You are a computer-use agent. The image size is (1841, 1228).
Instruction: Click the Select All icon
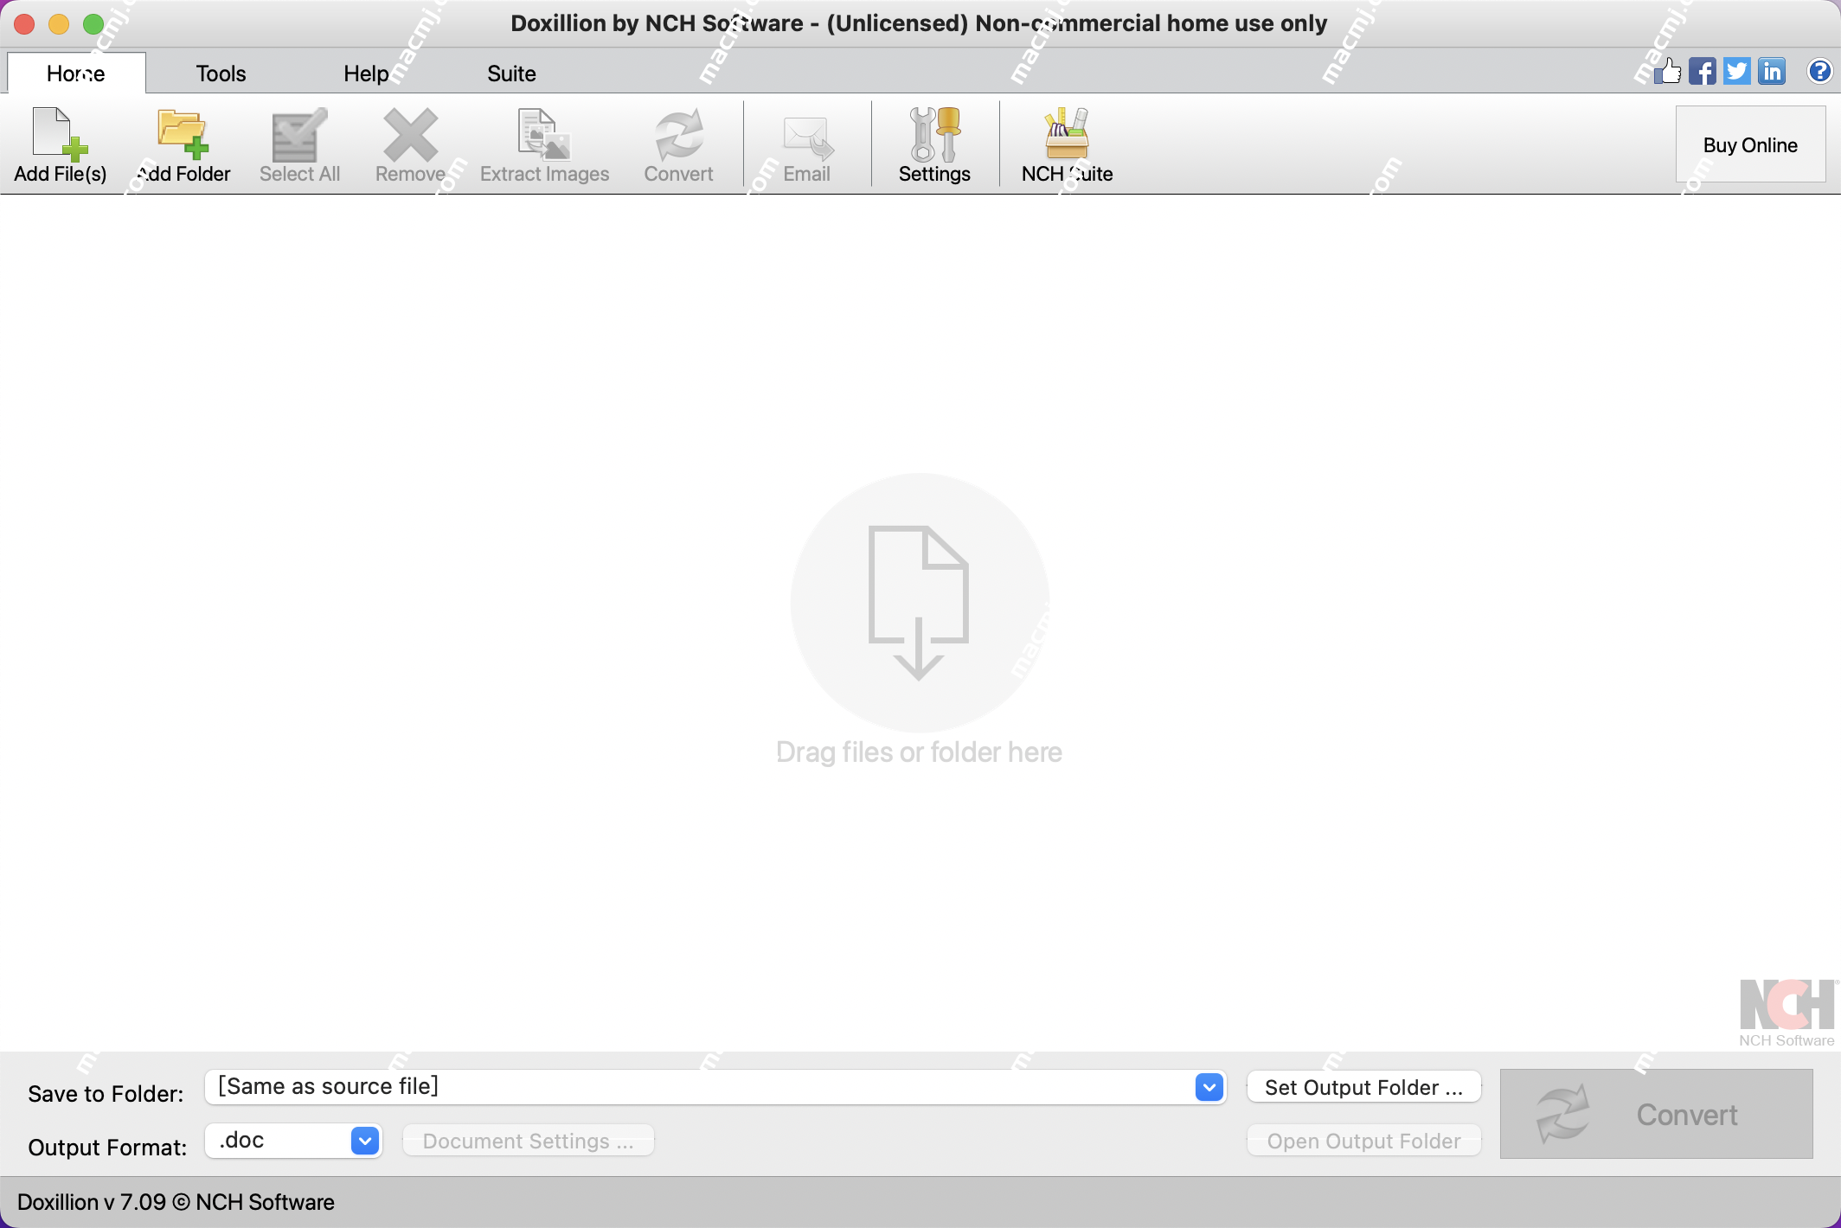pos(300,145)
